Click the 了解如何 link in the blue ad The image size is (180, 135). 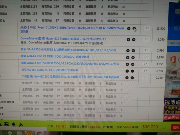coord(174,43)
